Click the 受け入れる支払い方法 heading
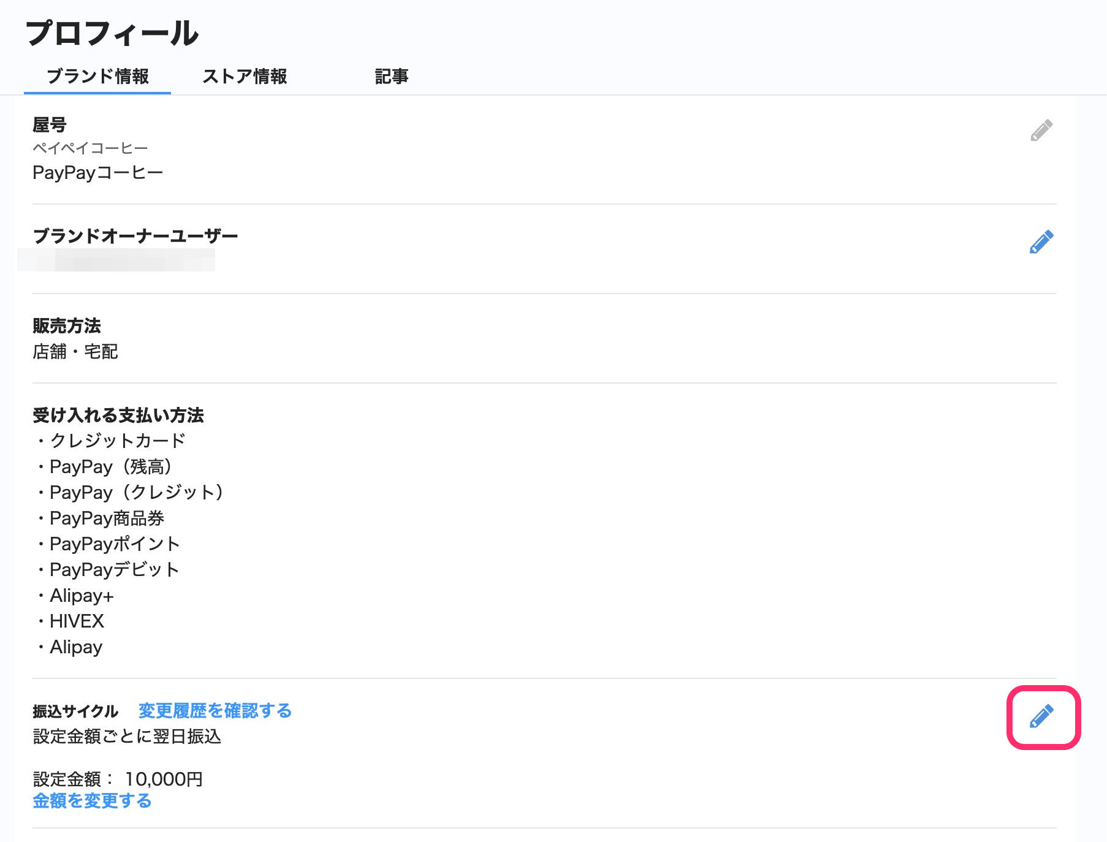Image resolution: width=1107 pixels, height=842 pixels. (118, 415)
